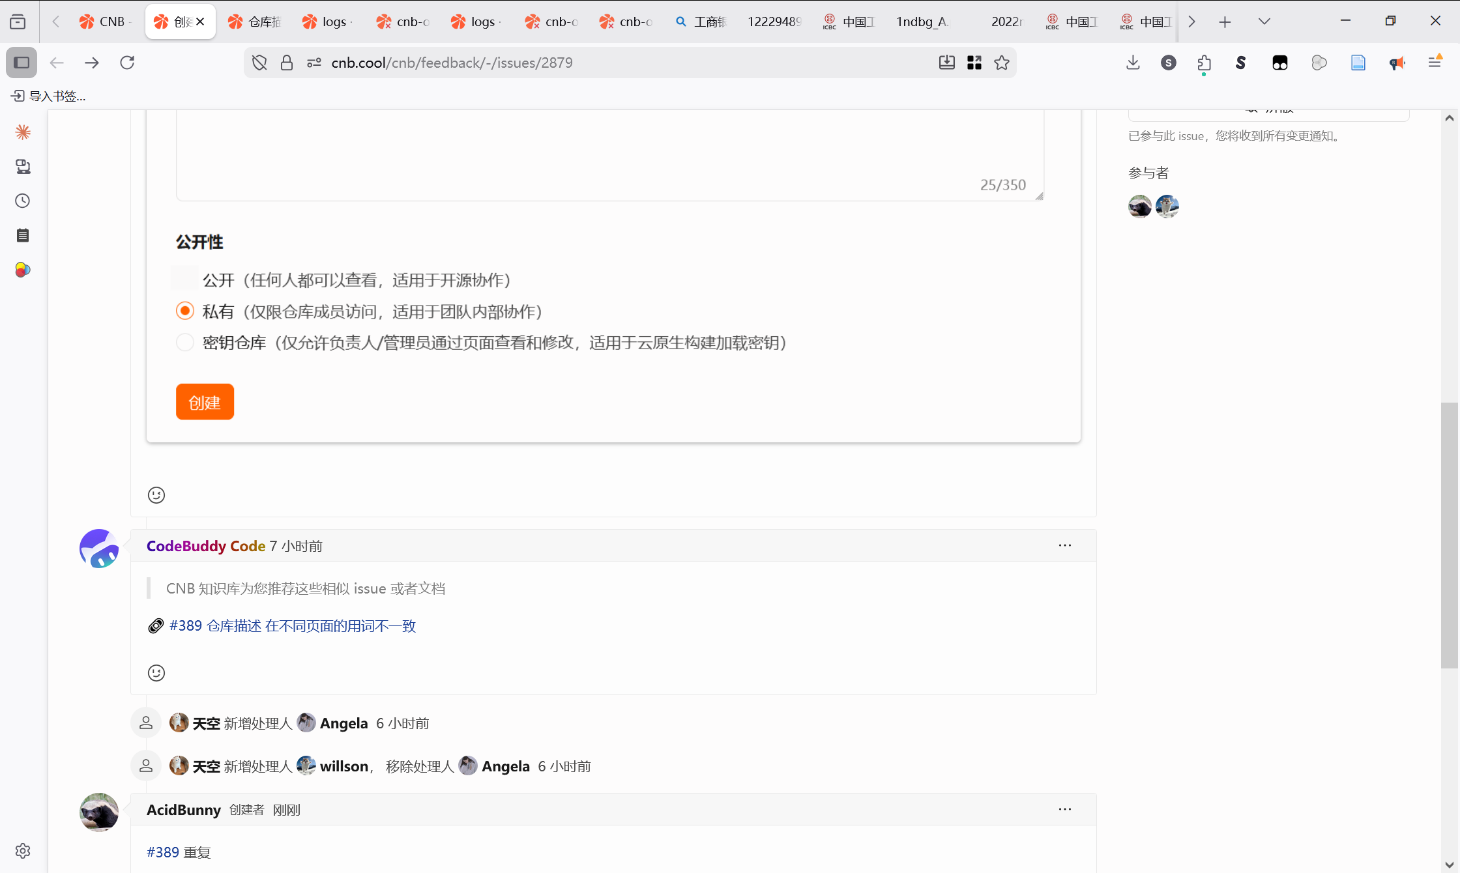Open browsing history from the clock sidebar icon
The image size is (1460, 873).
coord(22,201)
